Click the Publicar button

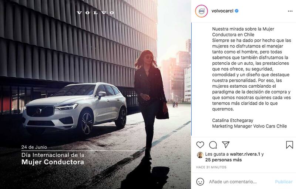pyautogui.click(x=283, y=182)
